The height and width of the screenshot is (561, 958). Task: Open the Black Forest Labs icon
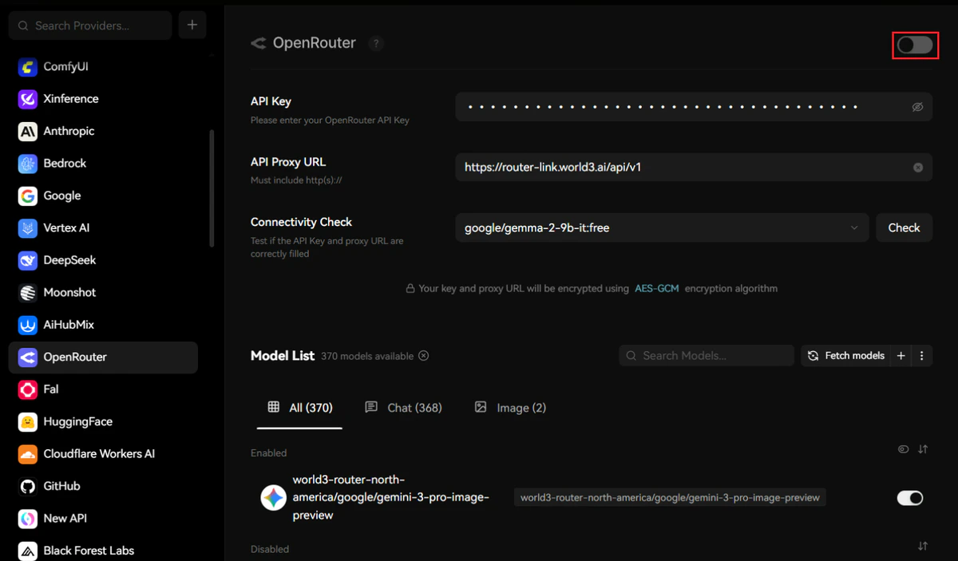[x=28, y=551]
